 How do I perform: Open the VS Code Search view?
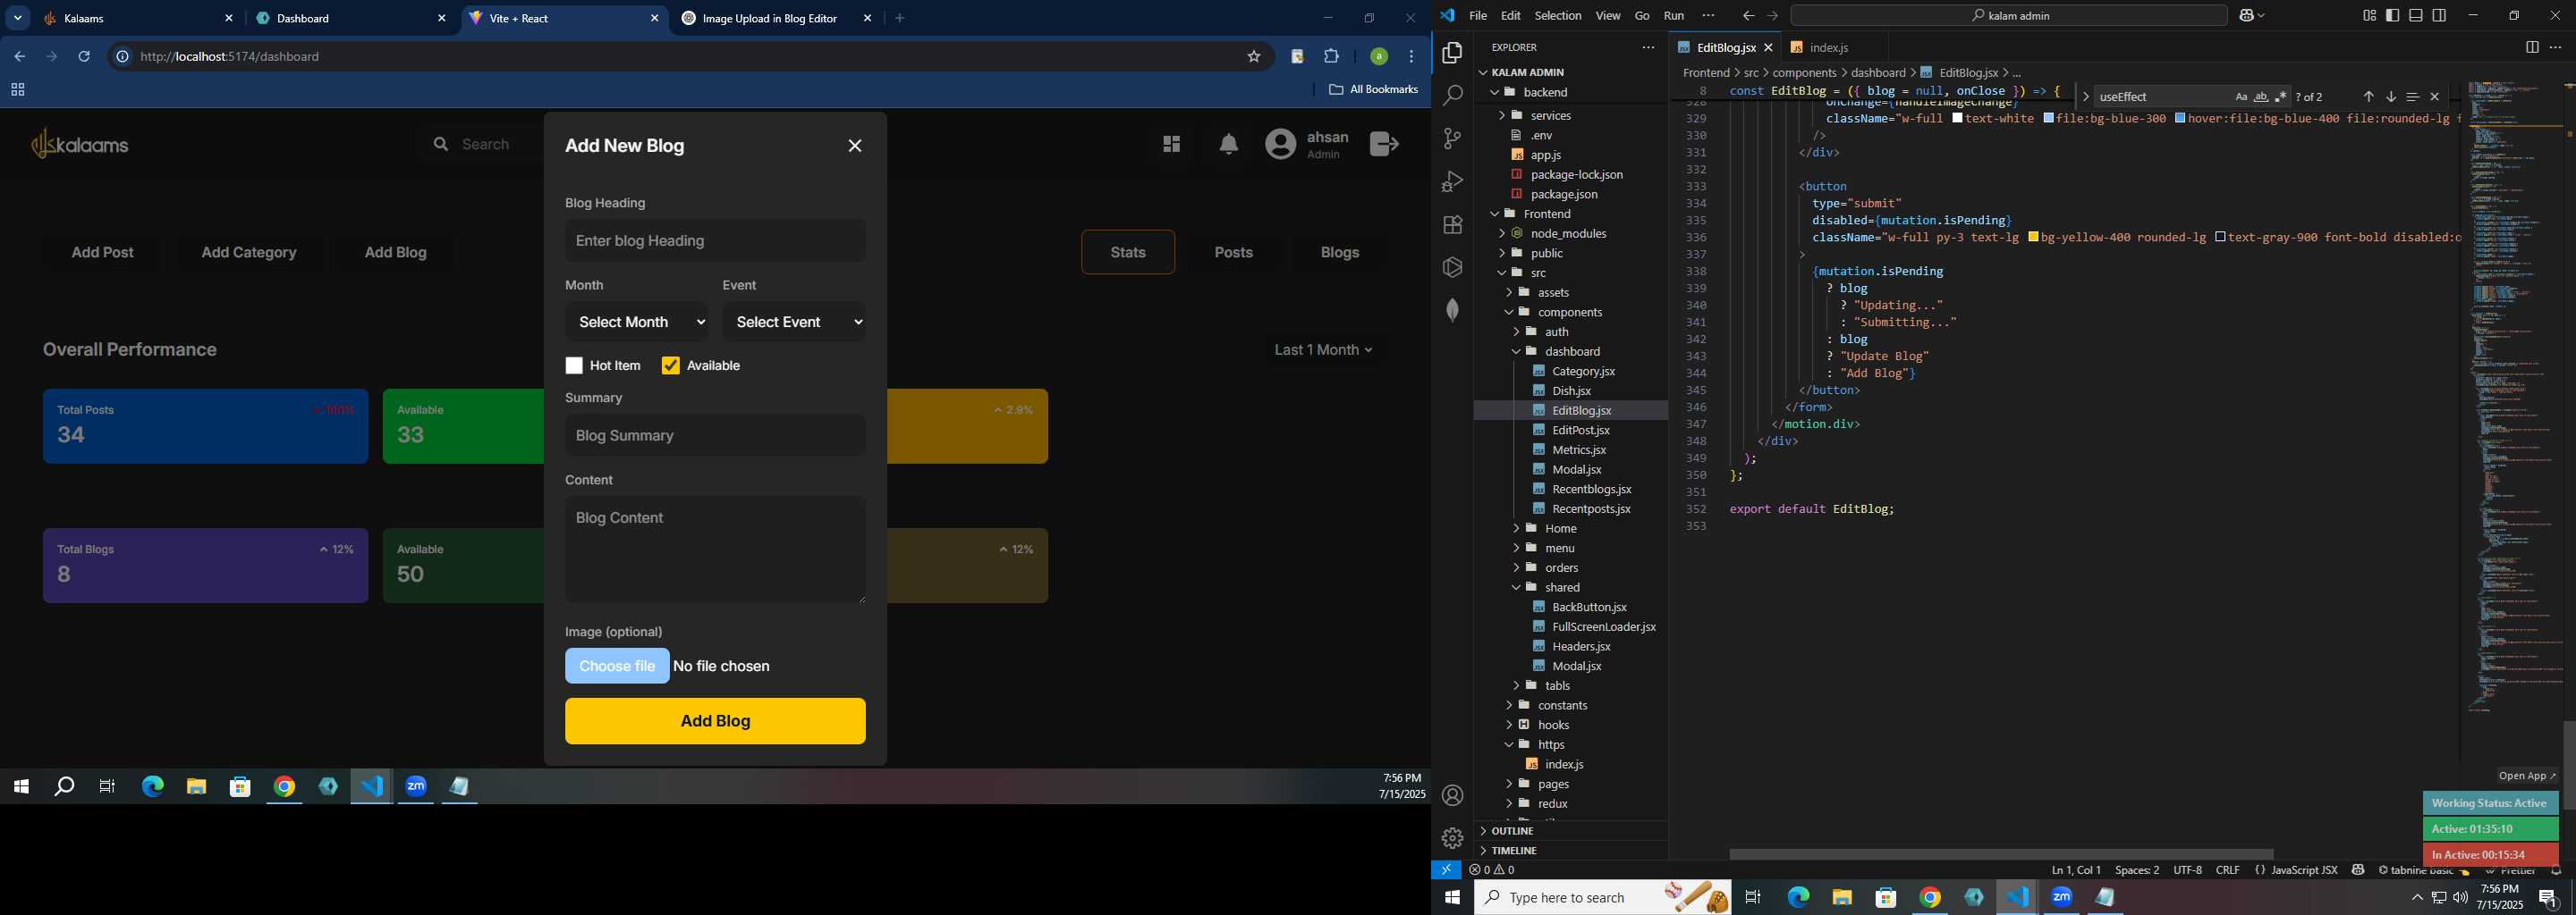click(1452, 96)
